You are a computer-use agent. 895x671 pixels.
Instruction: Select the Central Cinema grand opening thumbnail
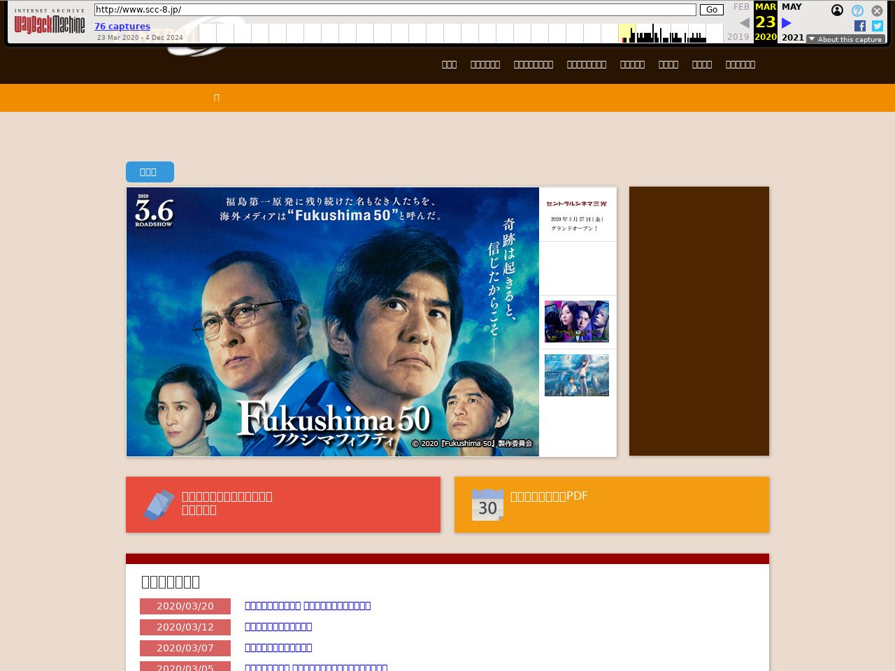coord(578,215)
